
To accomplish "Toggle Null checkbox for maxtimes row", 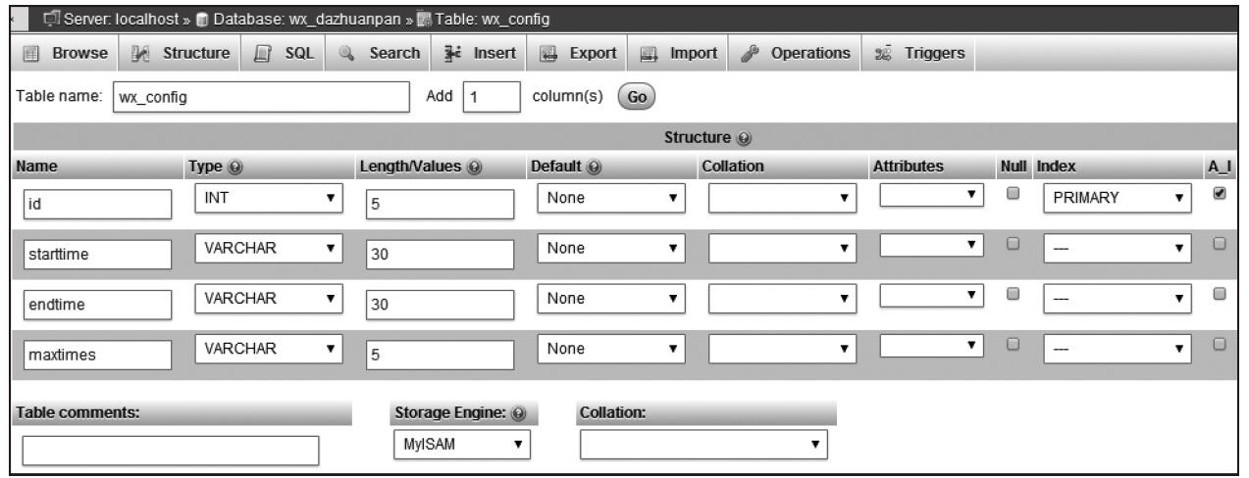I will pyautogui.click(x=1015, y=343).
